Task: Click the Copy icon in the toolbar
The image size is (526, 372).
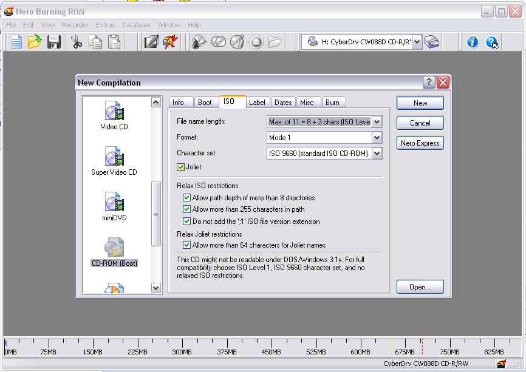Action: coord(95,42)
